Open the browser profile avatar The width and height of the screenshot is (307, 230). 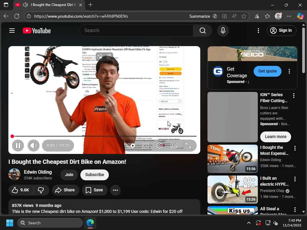tap(278, 16)
